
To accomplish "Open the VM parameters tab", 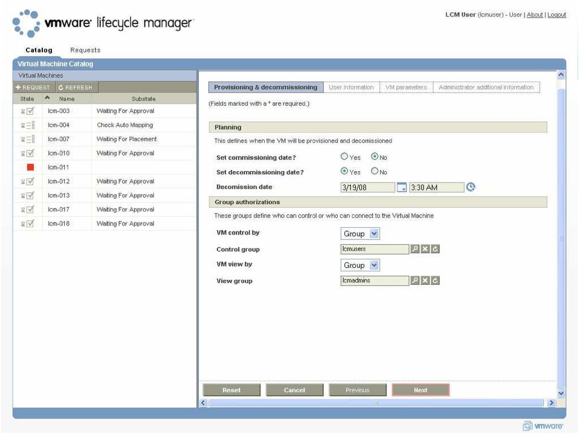I will pos(406,87).
